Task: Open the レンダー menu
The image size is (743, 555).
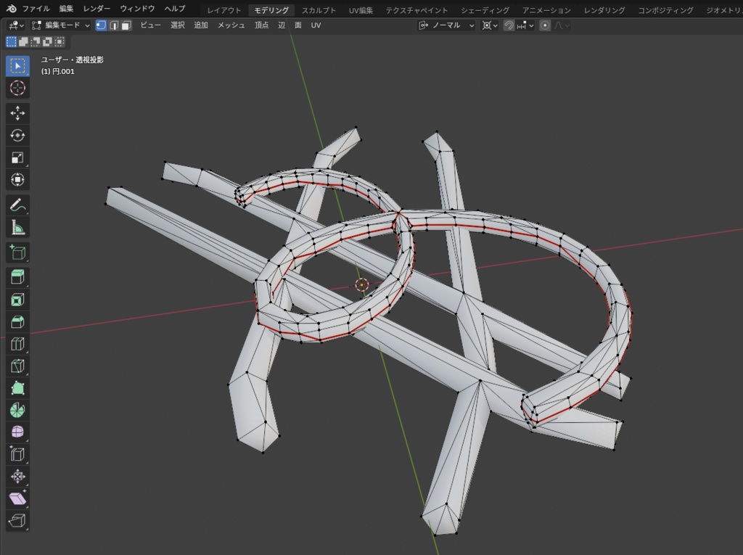Action: [97, 9]
